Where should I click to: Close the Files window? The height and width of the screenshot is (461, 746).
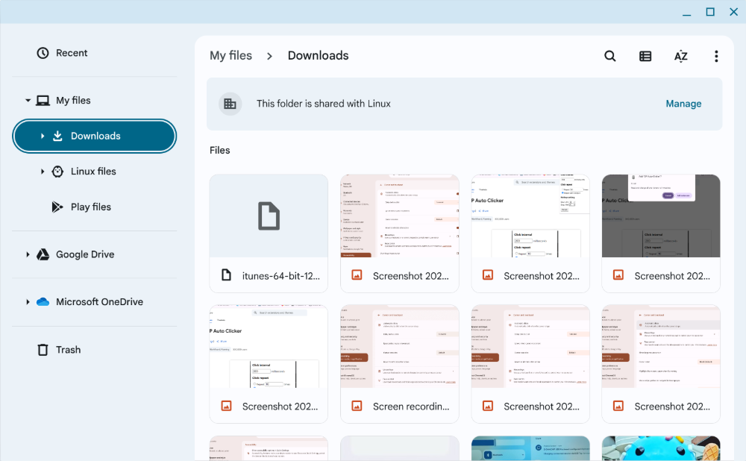coord(733,12)
